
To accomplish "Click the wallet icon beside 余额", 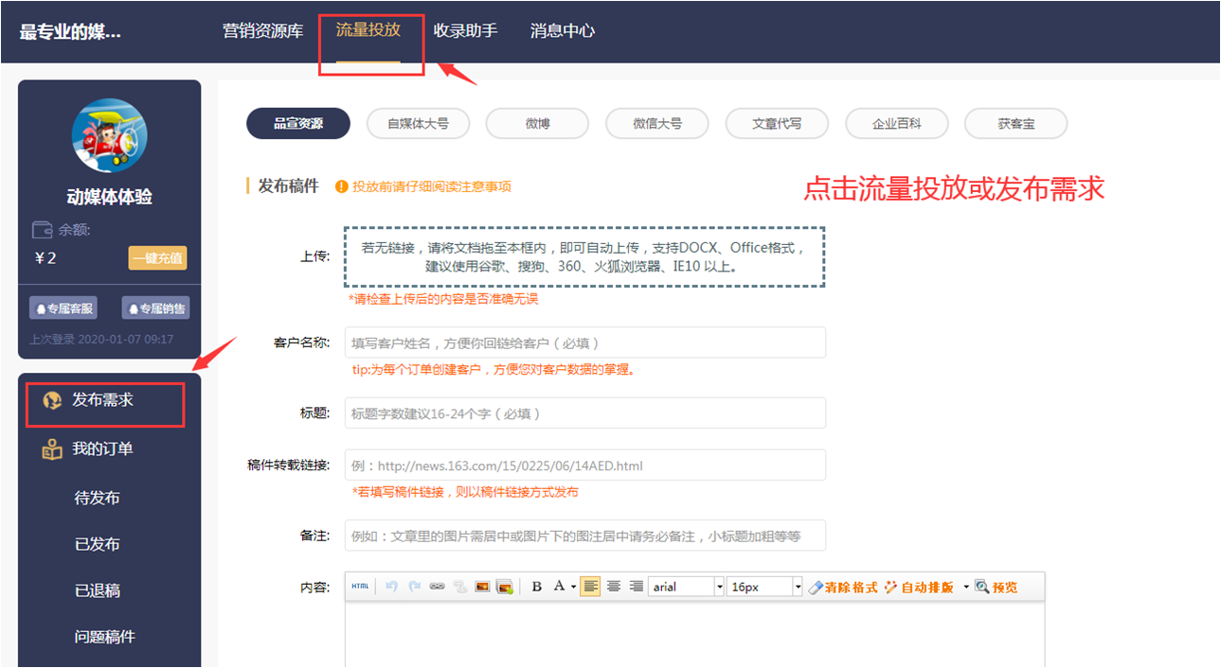I will (x=42, y=230).
